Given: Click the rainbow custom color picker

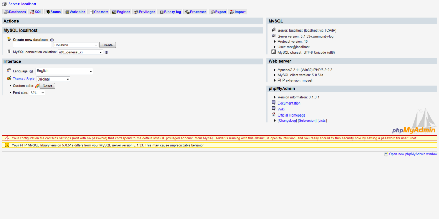Looking at the screenshot, I should [37, 86].
